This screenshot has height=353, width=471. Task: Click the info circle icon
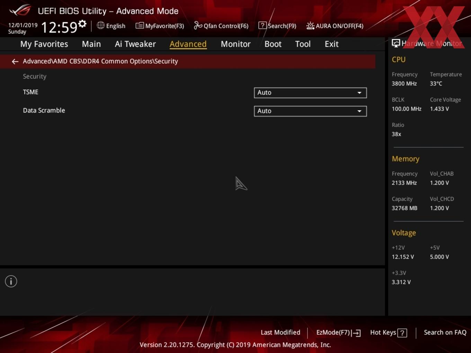[x=11, y=281]
